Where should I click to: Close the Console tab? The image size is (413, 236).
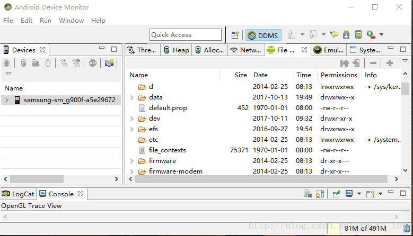click(x=81, y=194)
